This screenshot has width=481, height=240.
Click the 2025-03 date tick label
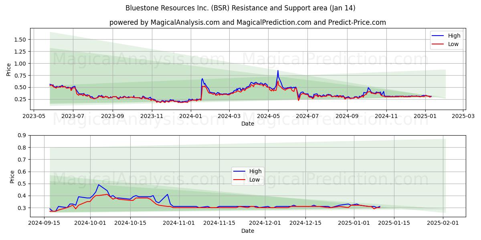(463, 116)
